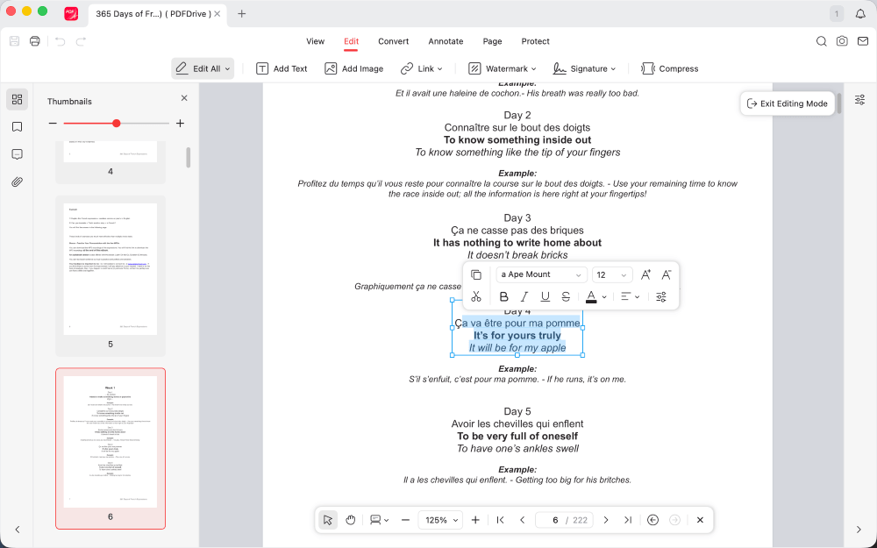Select the Thumbnails panel icon in sidebar
877x548 pixels.
[x=17, y=99]
